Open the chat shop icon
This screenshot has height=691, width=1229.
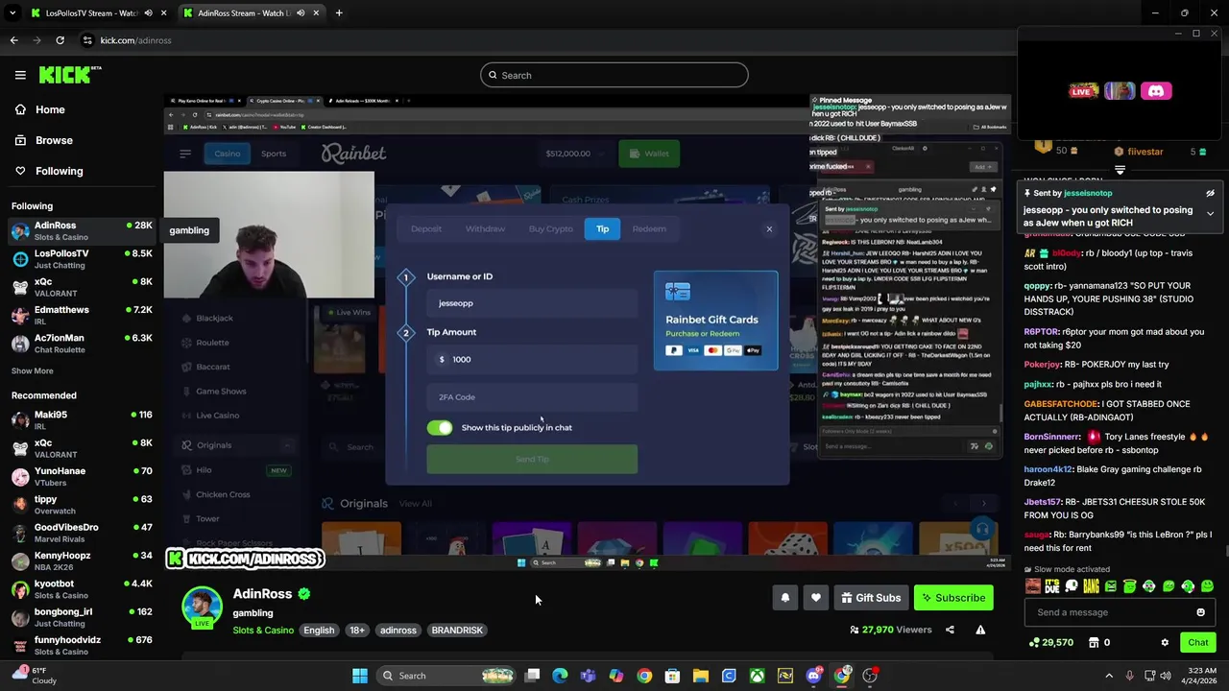tap(1094, 642)
